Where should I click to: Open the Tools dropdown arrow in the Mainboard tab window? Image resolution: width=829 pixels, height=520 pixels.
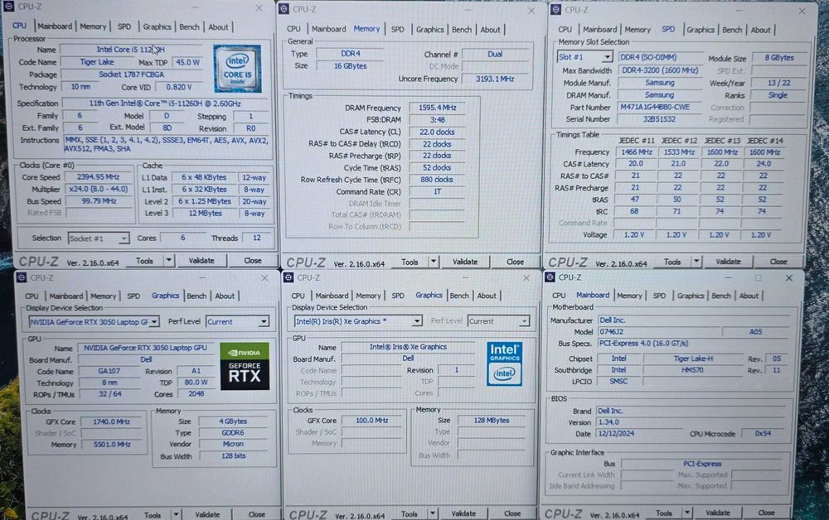click(686, 513)
